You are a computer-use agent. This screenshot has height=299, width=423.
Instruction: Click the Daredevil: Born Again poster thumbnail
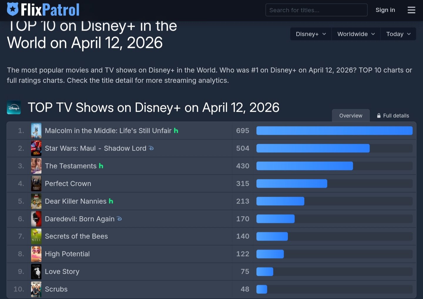point(36,219)
